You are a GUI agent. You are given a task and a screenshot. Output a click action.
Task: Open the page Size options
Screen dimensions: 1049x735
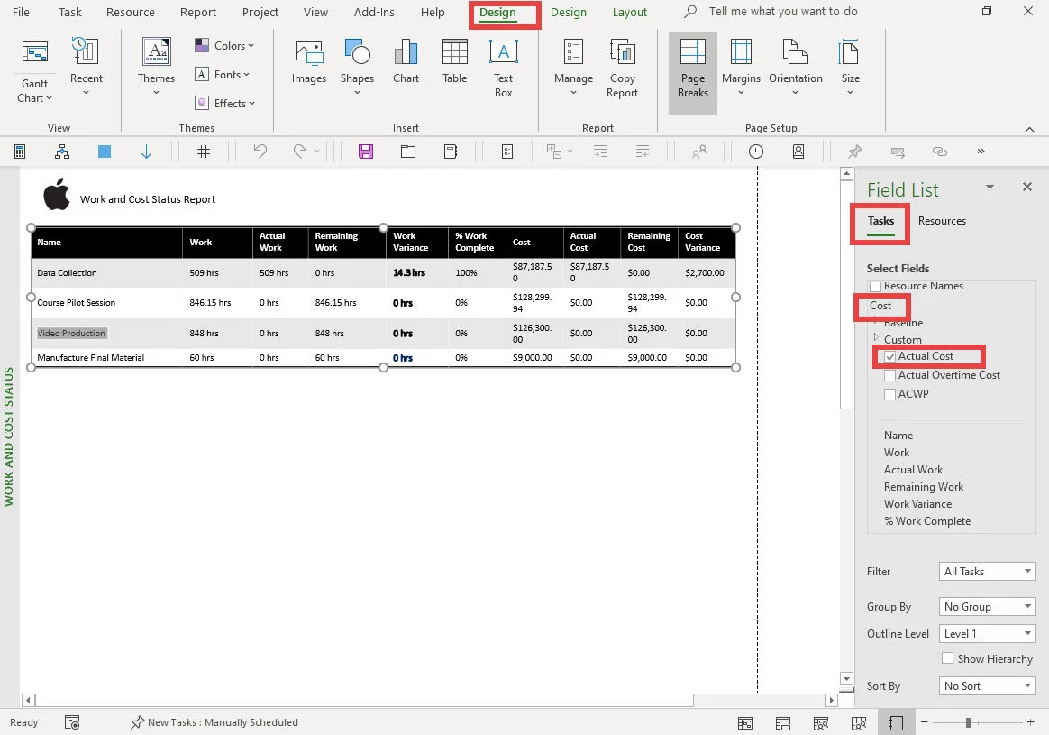(x=851, y=67)
